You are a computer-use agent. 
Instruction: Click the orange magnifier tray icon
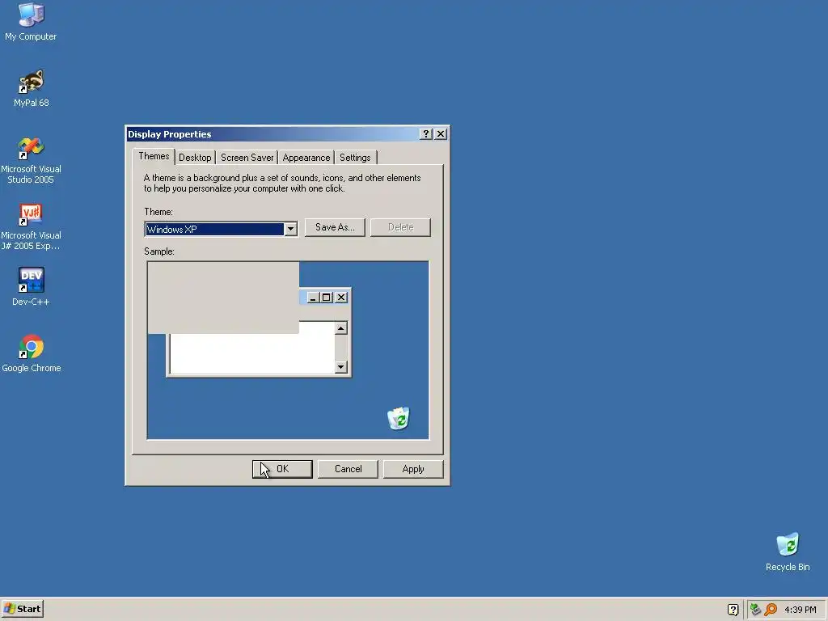(771, 610)
